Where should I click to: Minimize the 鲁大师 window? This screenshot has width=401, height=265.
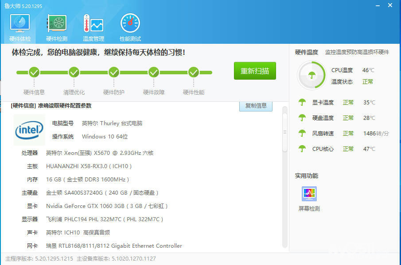(377, 5)
